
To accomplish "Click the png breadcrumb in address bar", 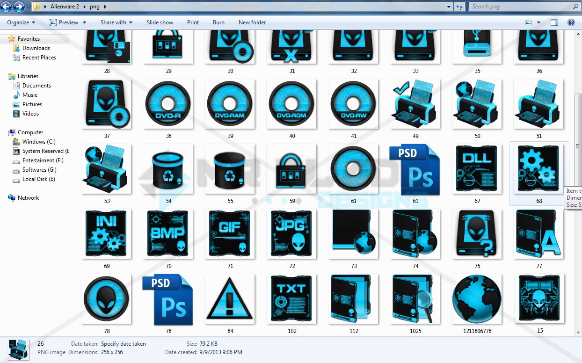I will pyautogui.click(x=95, y=7).
